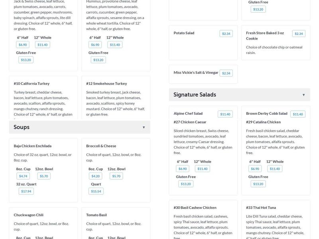Image resolution: width=319 pixels, height=239 pixels.
Task: Add Fresh Store Baked Cookie for $2.34
Action: coord(299,34)
